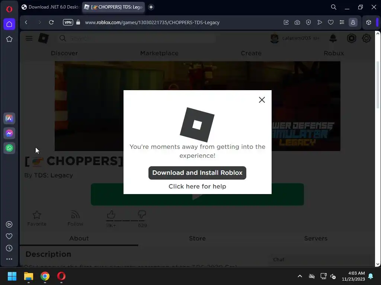Open the taskbar clock and date
The height and width of the screenshot is (285, 381).
click(x=353, y=276)
